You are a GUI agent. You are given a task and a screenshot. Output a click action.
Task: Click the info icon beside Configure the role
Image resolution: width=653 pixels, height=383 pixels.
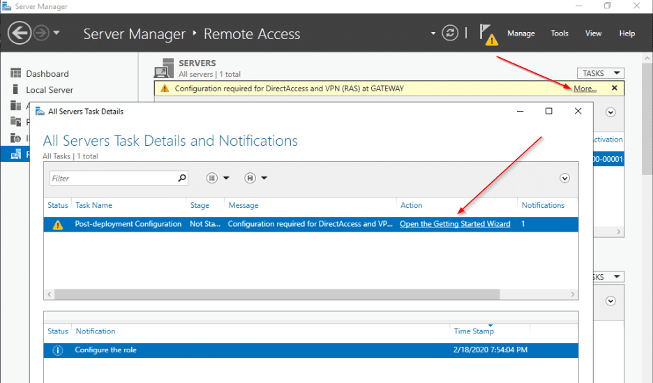[58, 350]
